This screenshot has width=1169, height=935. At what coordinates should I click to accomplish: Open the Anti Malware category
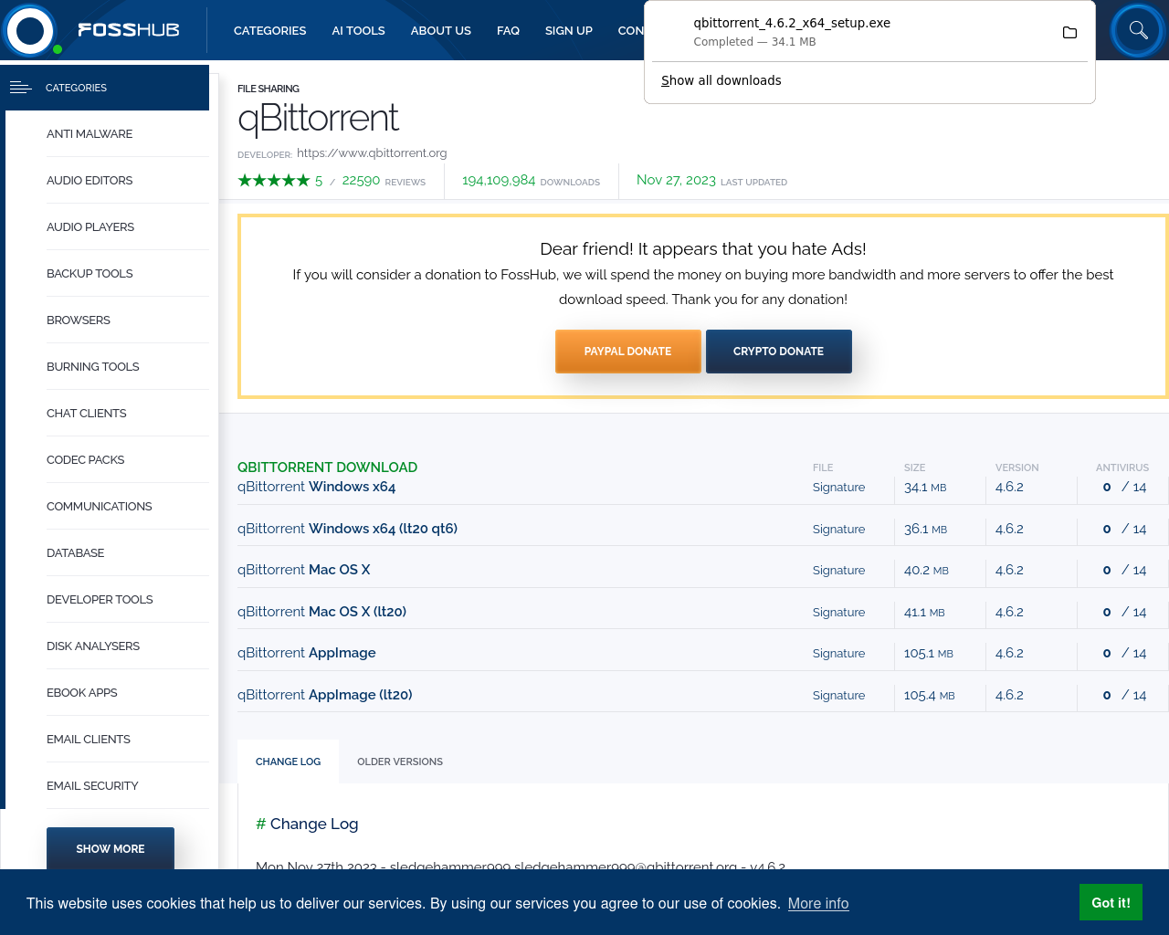tap(90, 133)
